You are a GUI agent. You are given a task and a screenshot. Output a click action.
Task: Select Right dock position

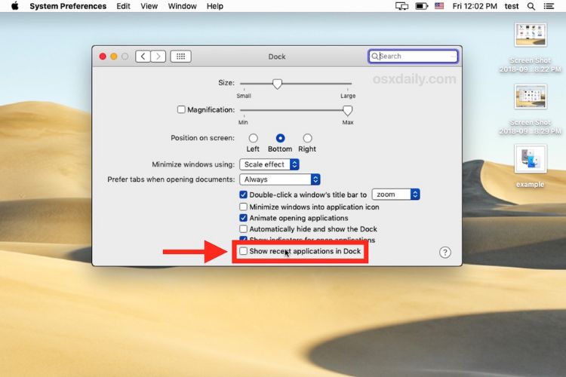(307, 138)
